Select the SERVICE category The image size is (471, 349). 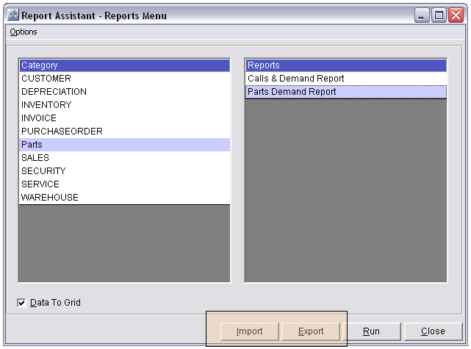(125, 184)
